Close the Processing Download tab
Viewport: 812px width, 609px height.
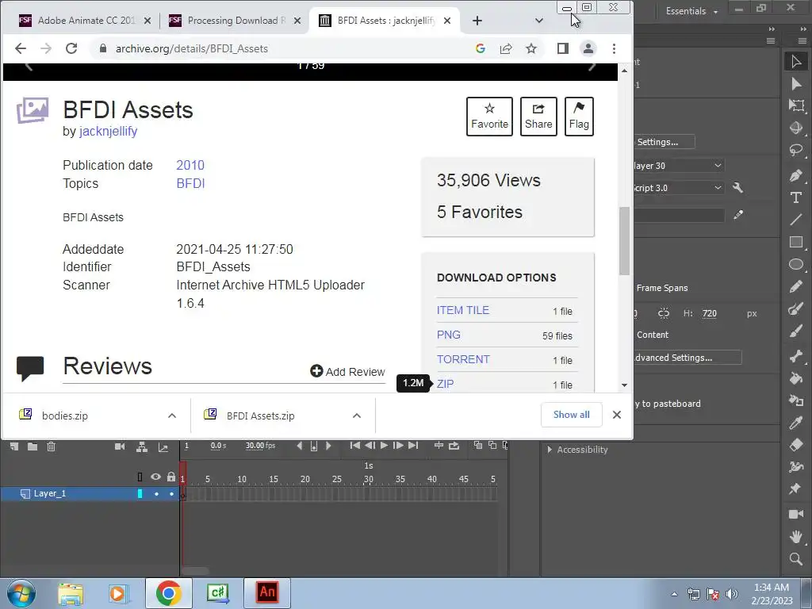click(x=297, y=21)
